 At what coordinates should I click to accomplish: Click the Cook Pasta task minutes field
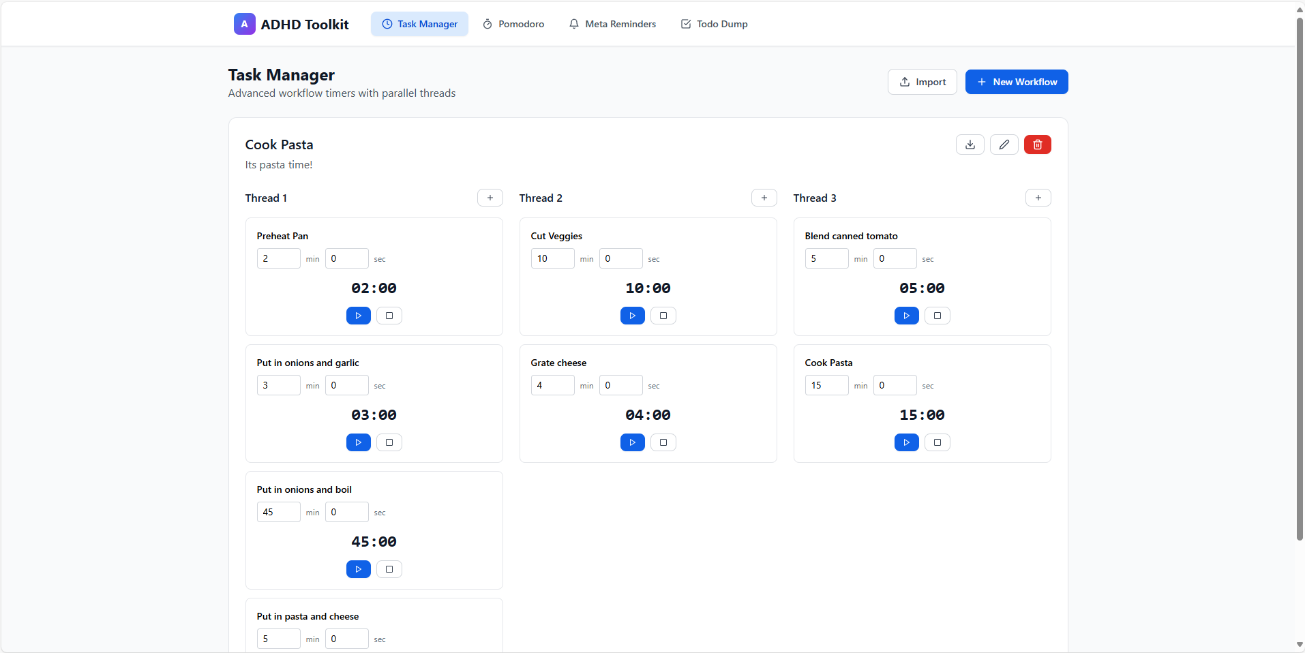[827, 385]
